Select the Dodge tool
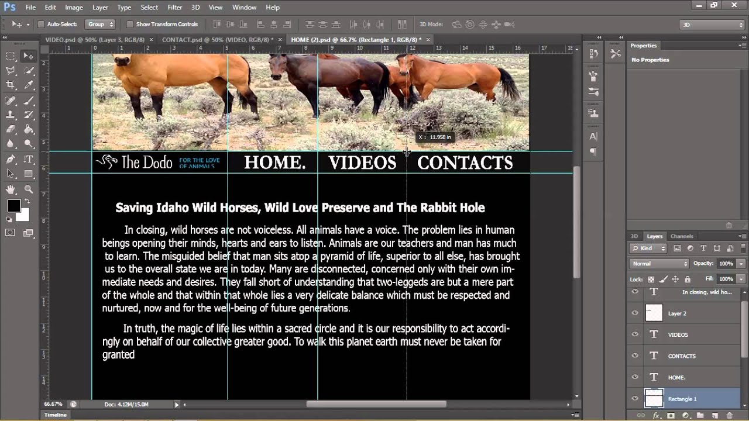 pyautogui.click(x=28, y=144)
